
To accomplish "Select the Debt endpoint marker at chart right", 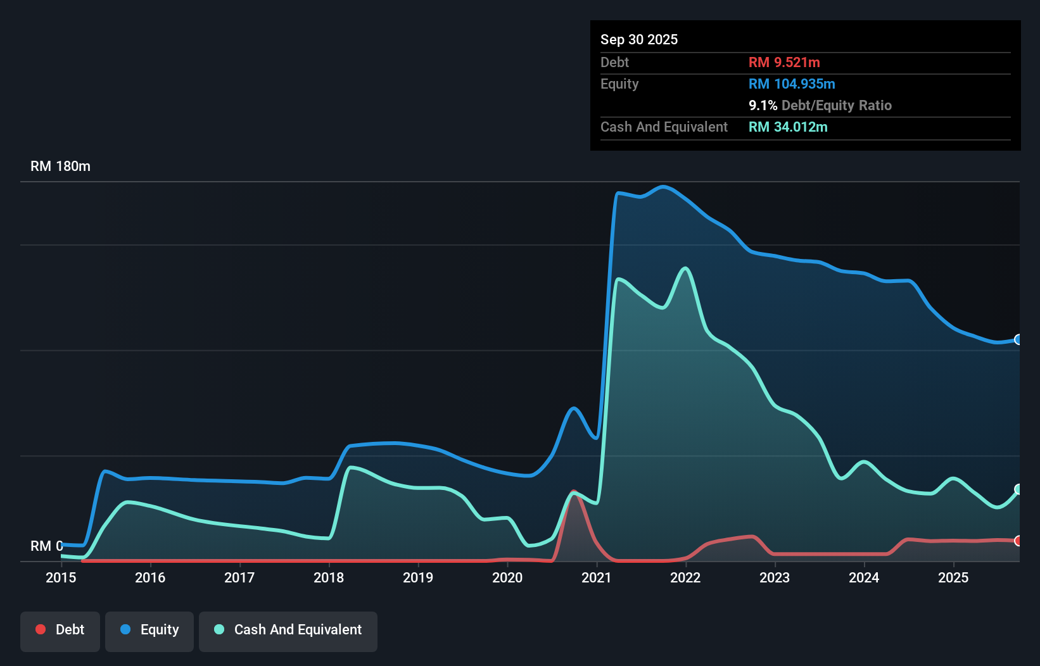I will [x=1017, y=542].
